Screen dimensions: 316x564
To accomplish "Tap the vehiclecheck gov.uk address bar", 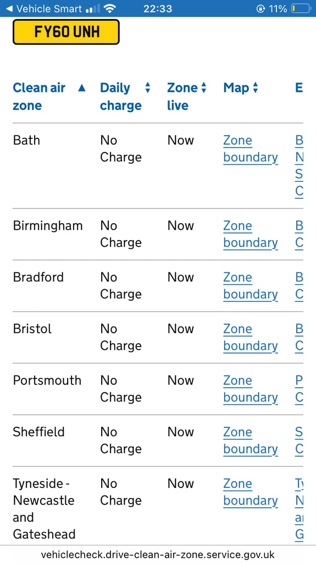I will 158,554.
